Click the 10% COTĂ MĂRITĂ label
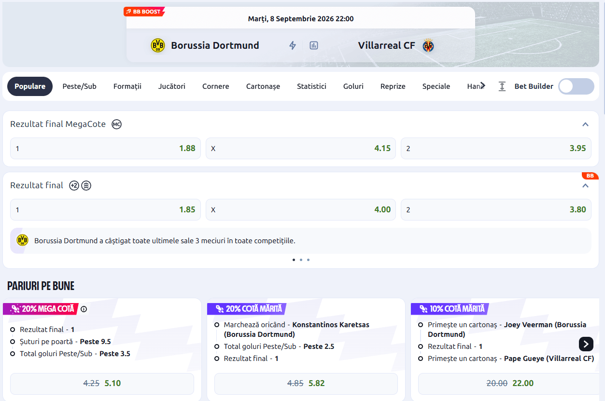 coord(450,309)
